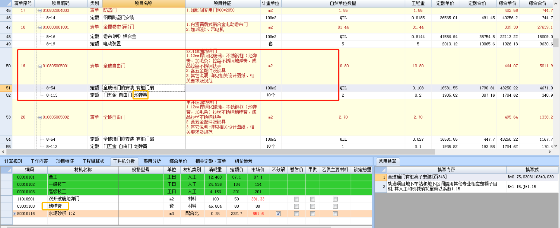Click the code 010805005002
Viewport: 560px width, 228px height.
[56, 117]
